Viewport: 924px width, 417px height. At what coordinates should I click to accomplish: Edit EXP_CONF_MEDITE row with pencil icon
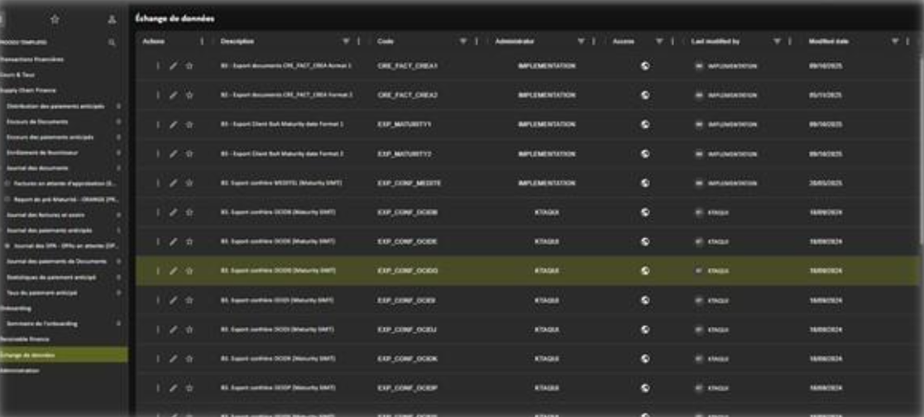[x=173, y=183]
